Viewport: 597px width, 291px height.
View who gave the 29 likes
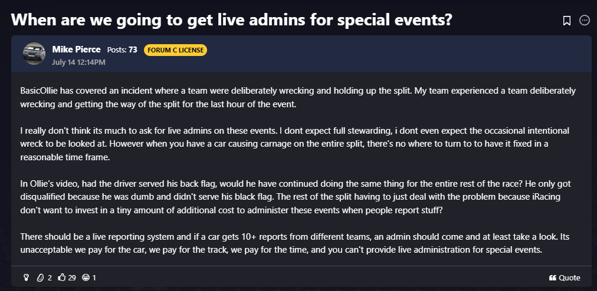[x=72, y=278]
